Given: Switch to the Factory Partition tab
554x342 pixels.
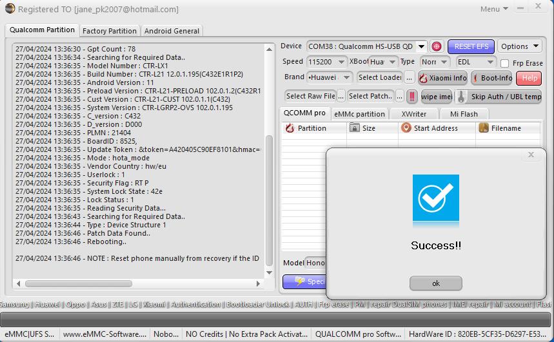Looking at the screenshot, I should coord(110,31).
